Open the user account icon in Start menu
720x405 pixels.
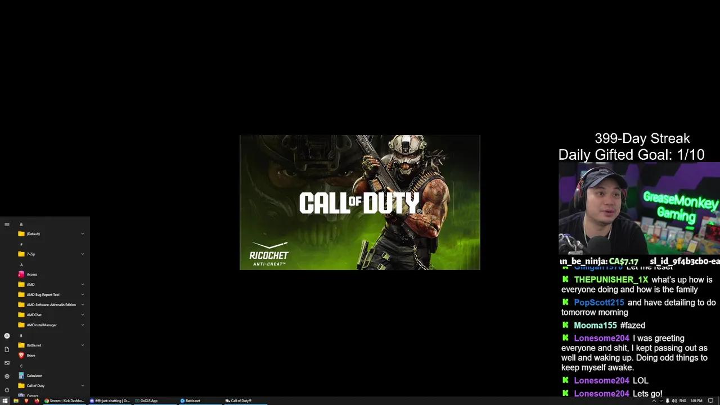coord(7,336)
